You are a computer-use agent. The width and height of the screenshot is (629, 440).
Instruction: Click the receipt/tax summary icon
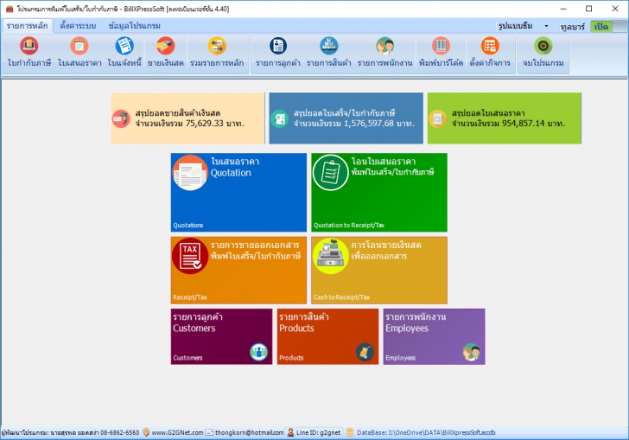279,118
